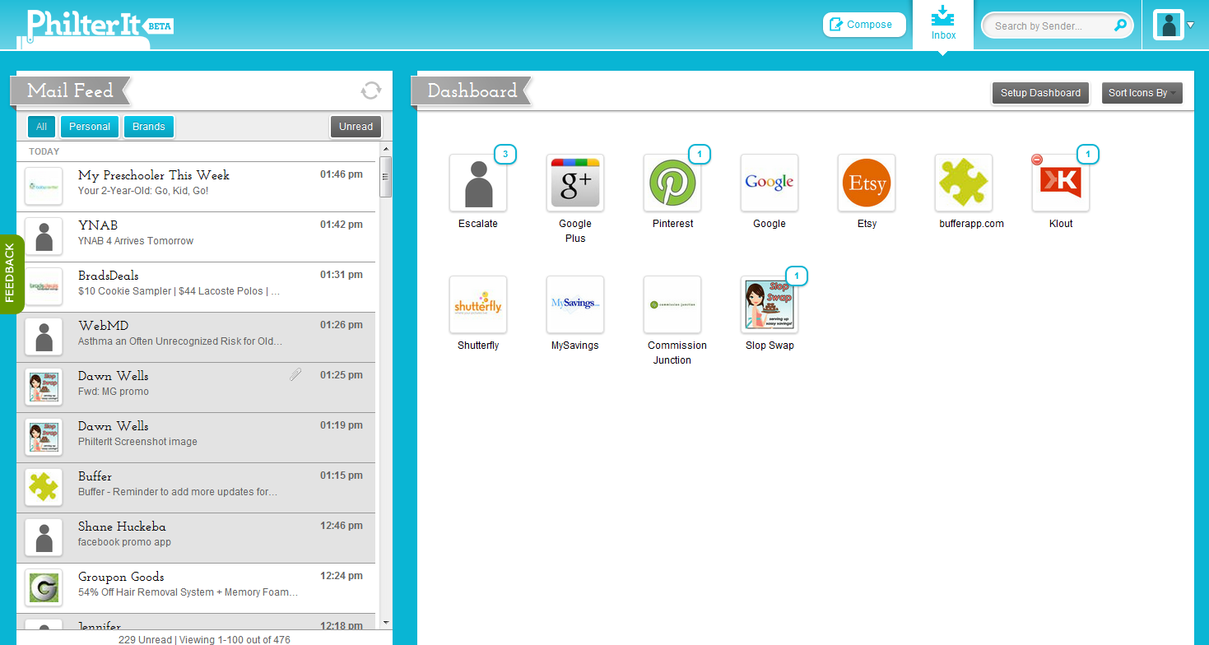
Task: Switch to the Personal mail filter
Action: pos(90,127)
